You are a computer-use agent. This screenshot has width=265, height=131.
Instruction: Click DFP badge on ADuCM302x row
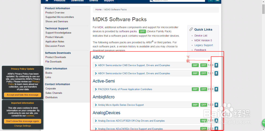pos(204,129)
